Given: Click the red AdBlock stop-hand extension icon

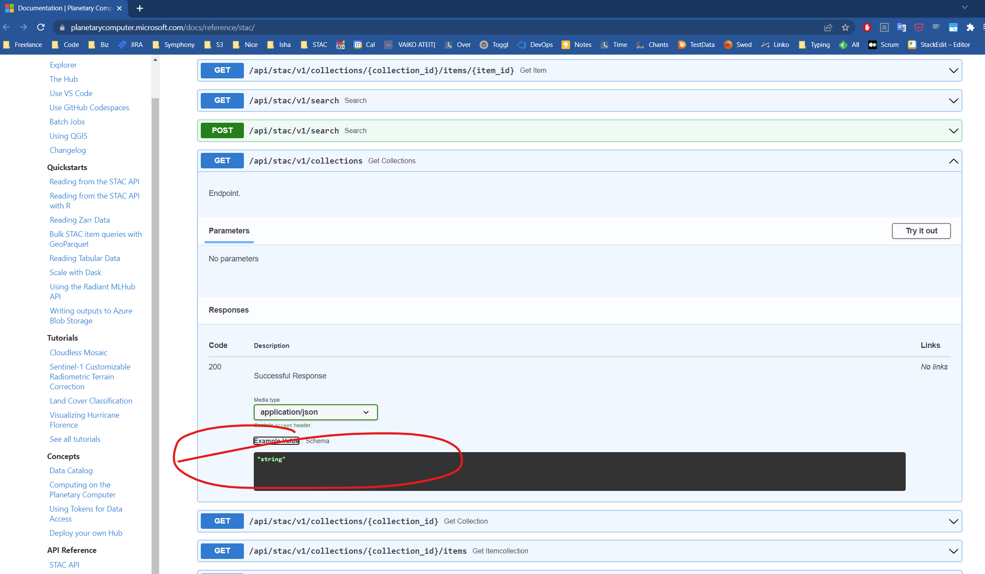Looking at the screenshot, I should (x=867, y=27).
